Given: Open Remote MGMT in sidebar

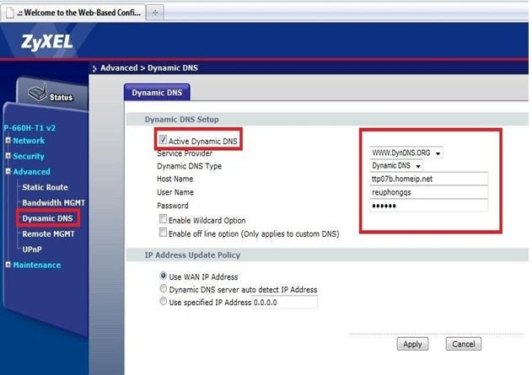Looking at the screenshot, I should (x=48, y=234).
